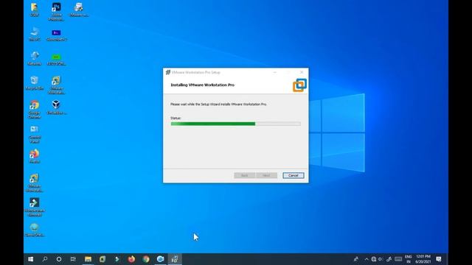The height and width of the screenshot is (265, 472).
Task: Click the disabled Next button in setup
Action: point(266,175)
